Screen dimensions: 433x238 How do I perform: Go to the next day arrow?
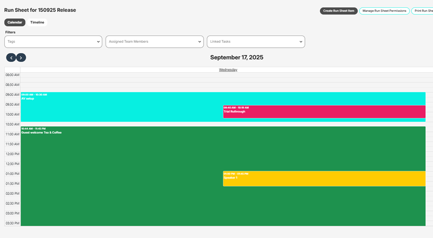[21, 57]
